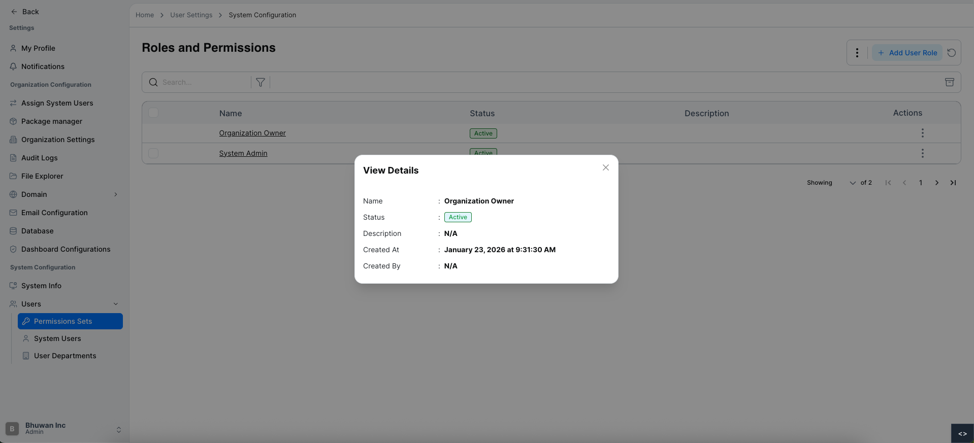Close the View Details dialog
This screenshot has width=974, height=443.
[605, 167]
